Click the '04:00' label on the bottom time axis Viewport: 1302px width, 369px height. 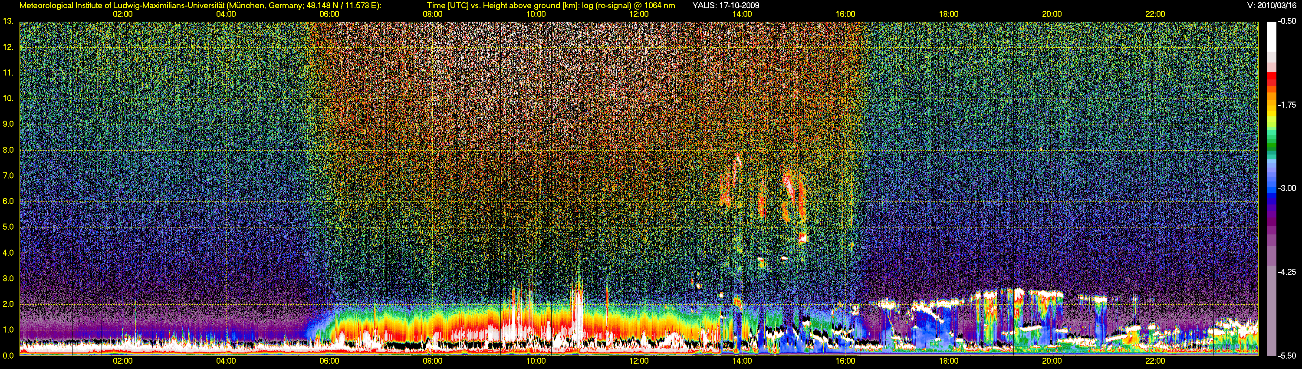[226, 362]
